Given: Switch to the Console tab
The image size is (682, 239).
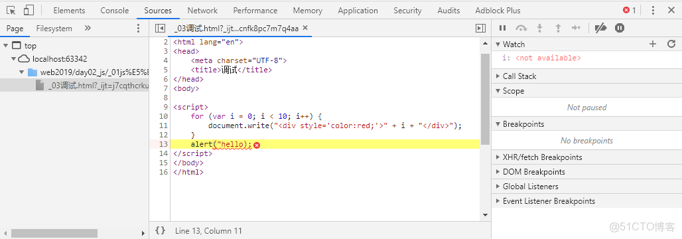Looking at the screenshot, I should [114, 11].
